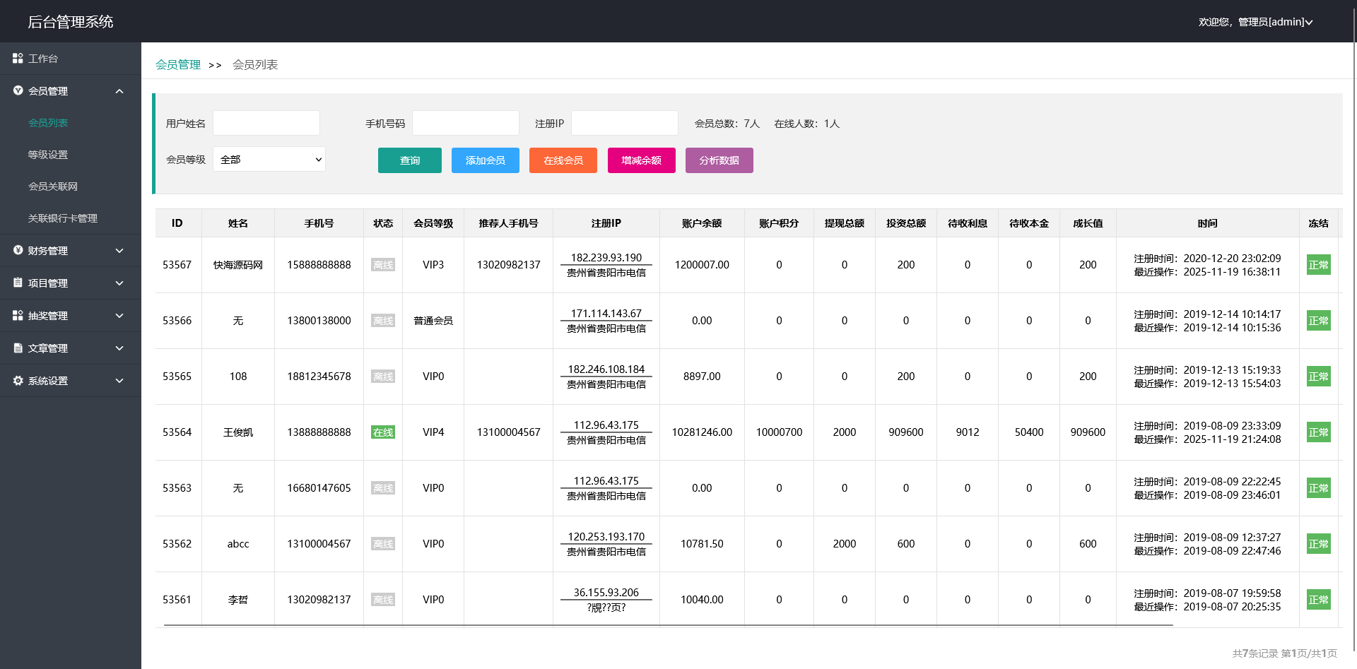The image size is (1357, 669).
Task: Open the 会员等级 dropdown showing 全部
Action: coord(269,160)
